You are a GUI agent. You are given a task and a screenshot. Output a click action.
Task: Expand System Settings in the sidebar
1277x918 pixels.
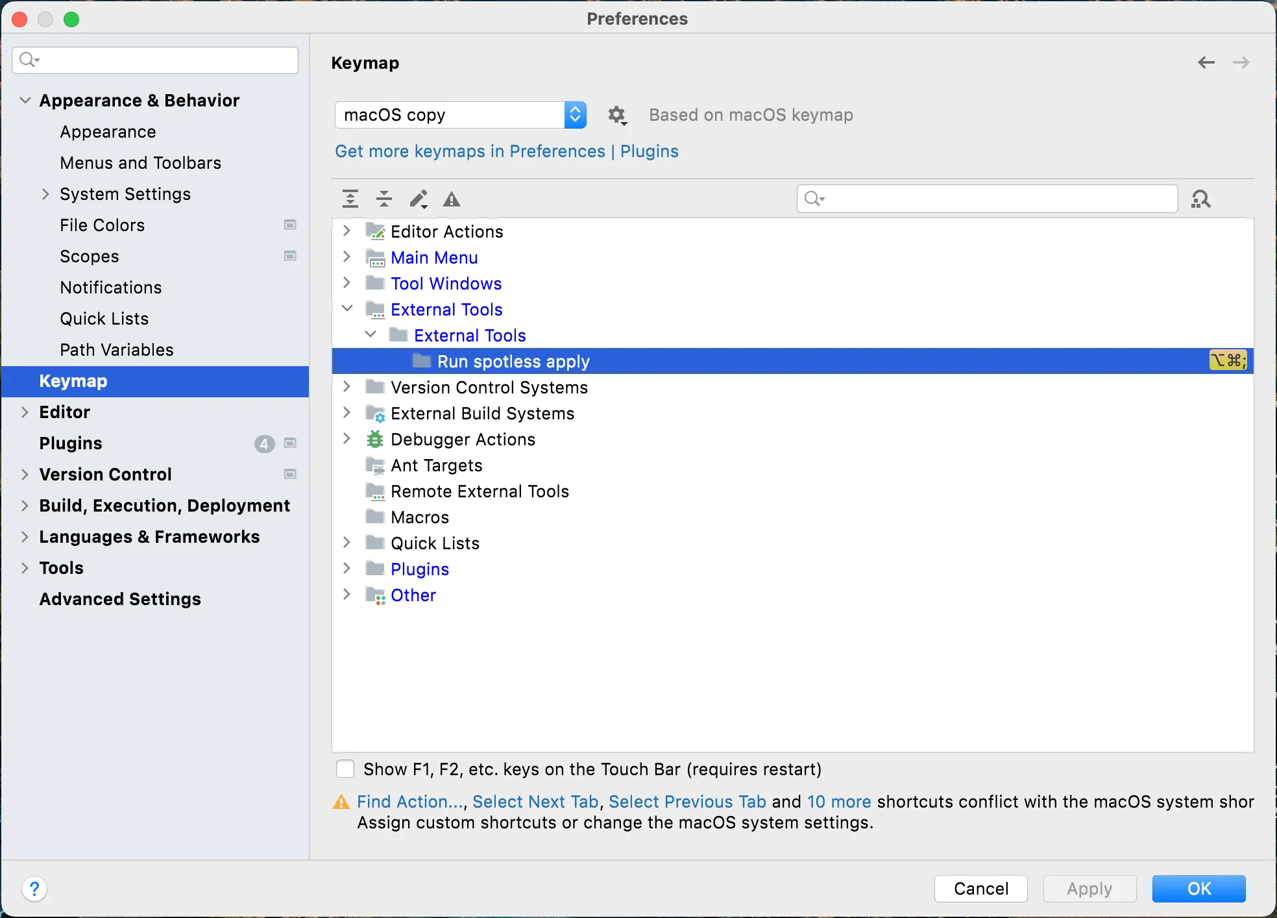tap(45, 194)
